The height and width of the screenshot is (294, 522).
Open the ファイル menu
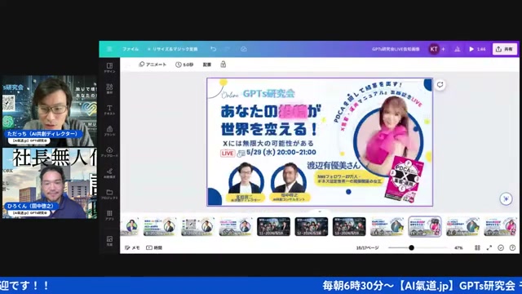[x=130, y=49]
